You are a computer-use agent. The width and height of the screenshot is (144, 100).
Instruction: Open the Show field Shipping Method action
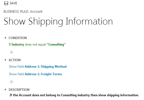[x=38, y=67]
